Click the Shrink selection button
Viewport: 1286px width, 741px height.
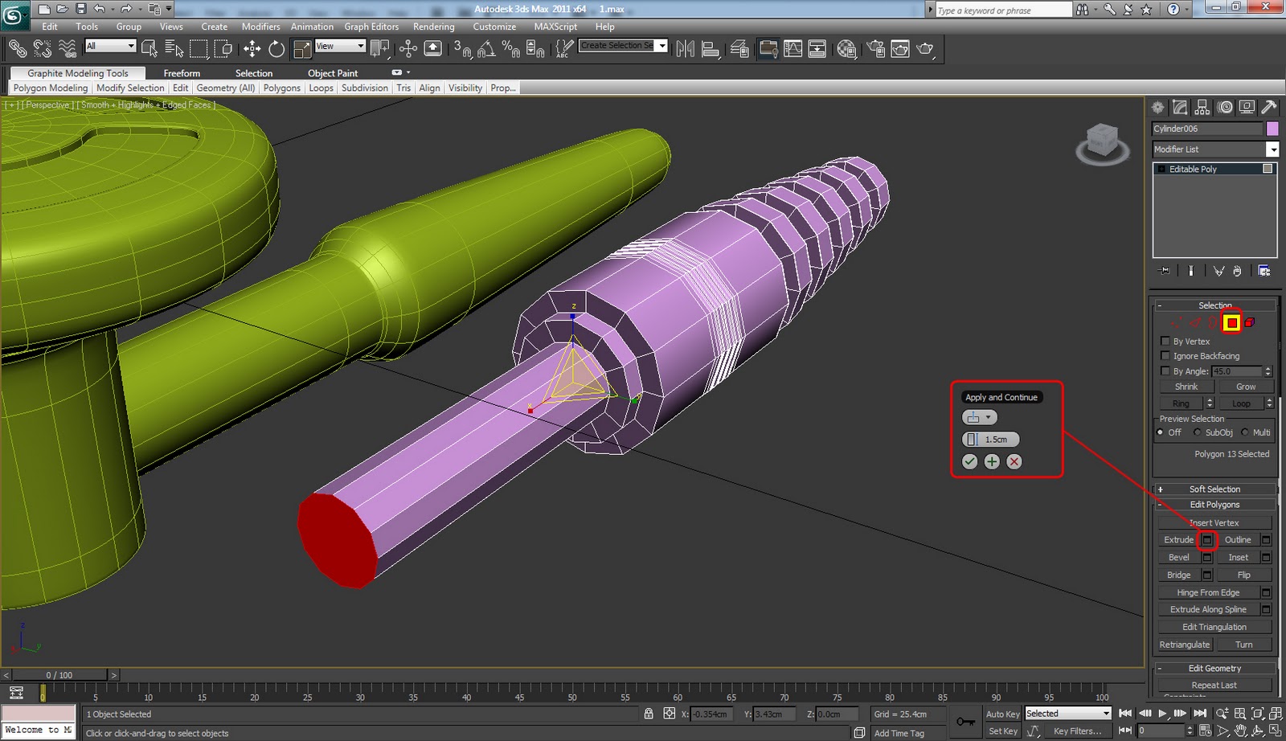(x=1186, y=387)
